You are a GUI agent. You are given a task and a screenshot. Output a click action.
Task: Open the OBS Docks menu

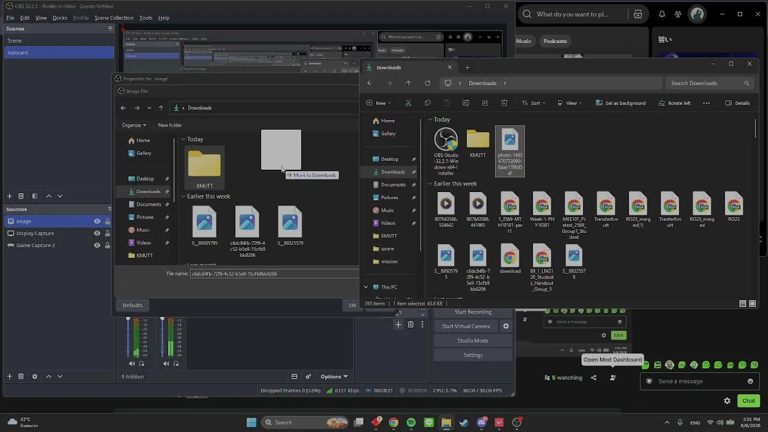click(60, 18)
